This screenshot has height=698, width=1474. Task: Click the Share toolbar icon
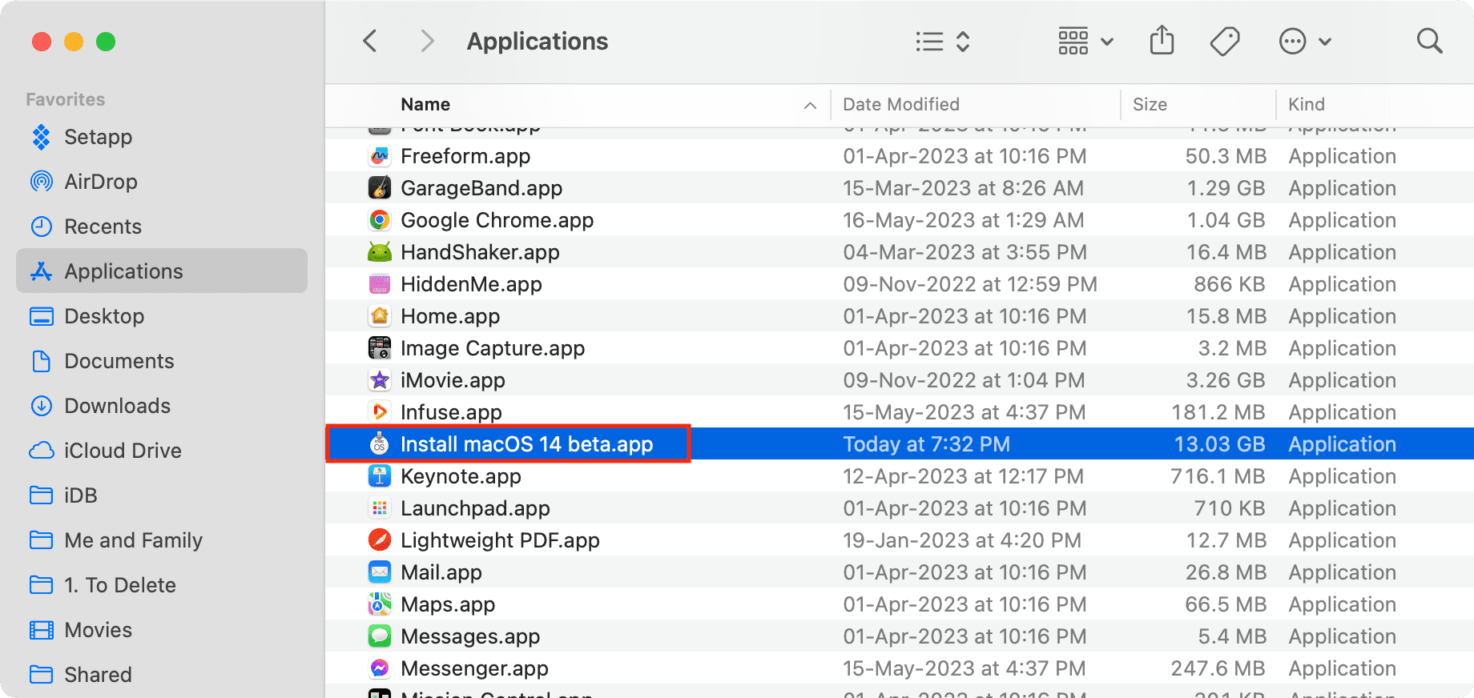coord(1162,40)
